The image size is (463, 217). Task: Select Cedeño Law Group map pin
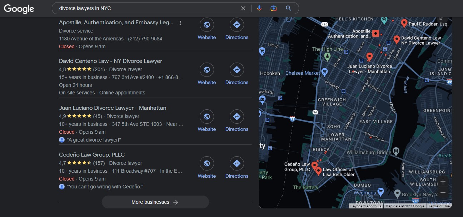click(314, 166)
